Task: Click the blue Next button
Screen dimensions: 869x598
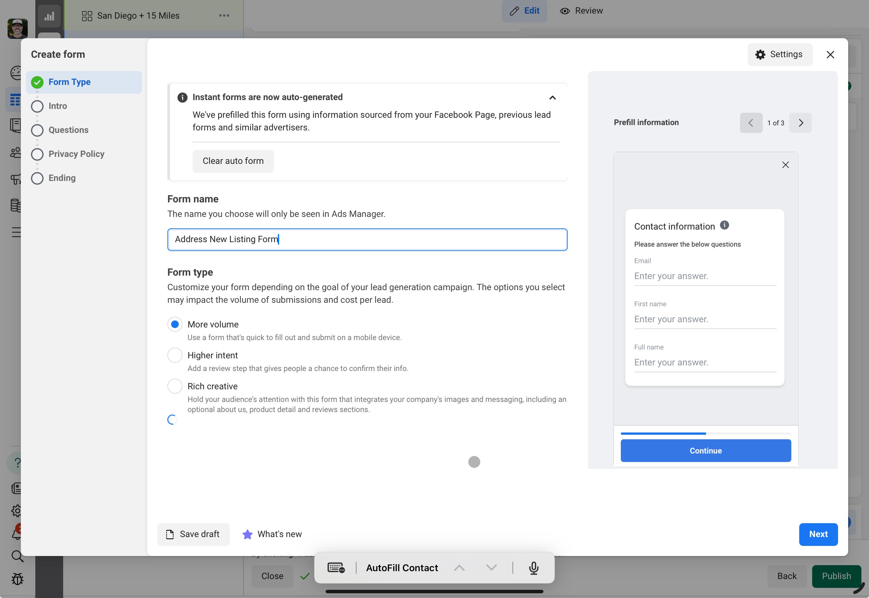Action: 818,534
